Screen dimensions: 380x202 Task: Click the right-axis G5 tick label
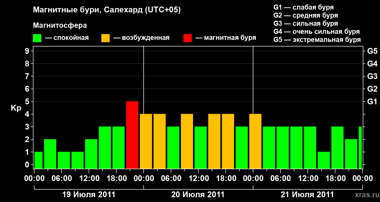(372, 51)
